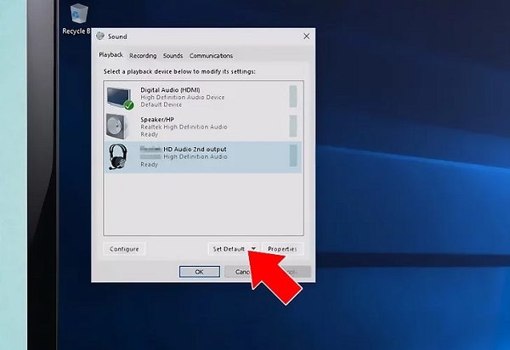Click the volume level meter beside Digital Audio
510x350 pixels.
(294, 96)
